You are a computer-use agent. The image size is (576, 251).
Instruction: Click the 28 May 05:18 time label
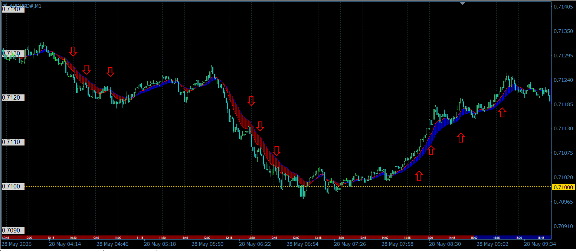160,244
